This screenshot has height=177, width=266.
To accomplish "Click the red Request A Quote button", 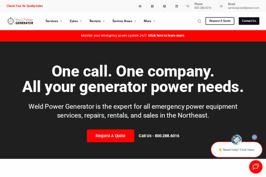I will click(x=110, y=136).
